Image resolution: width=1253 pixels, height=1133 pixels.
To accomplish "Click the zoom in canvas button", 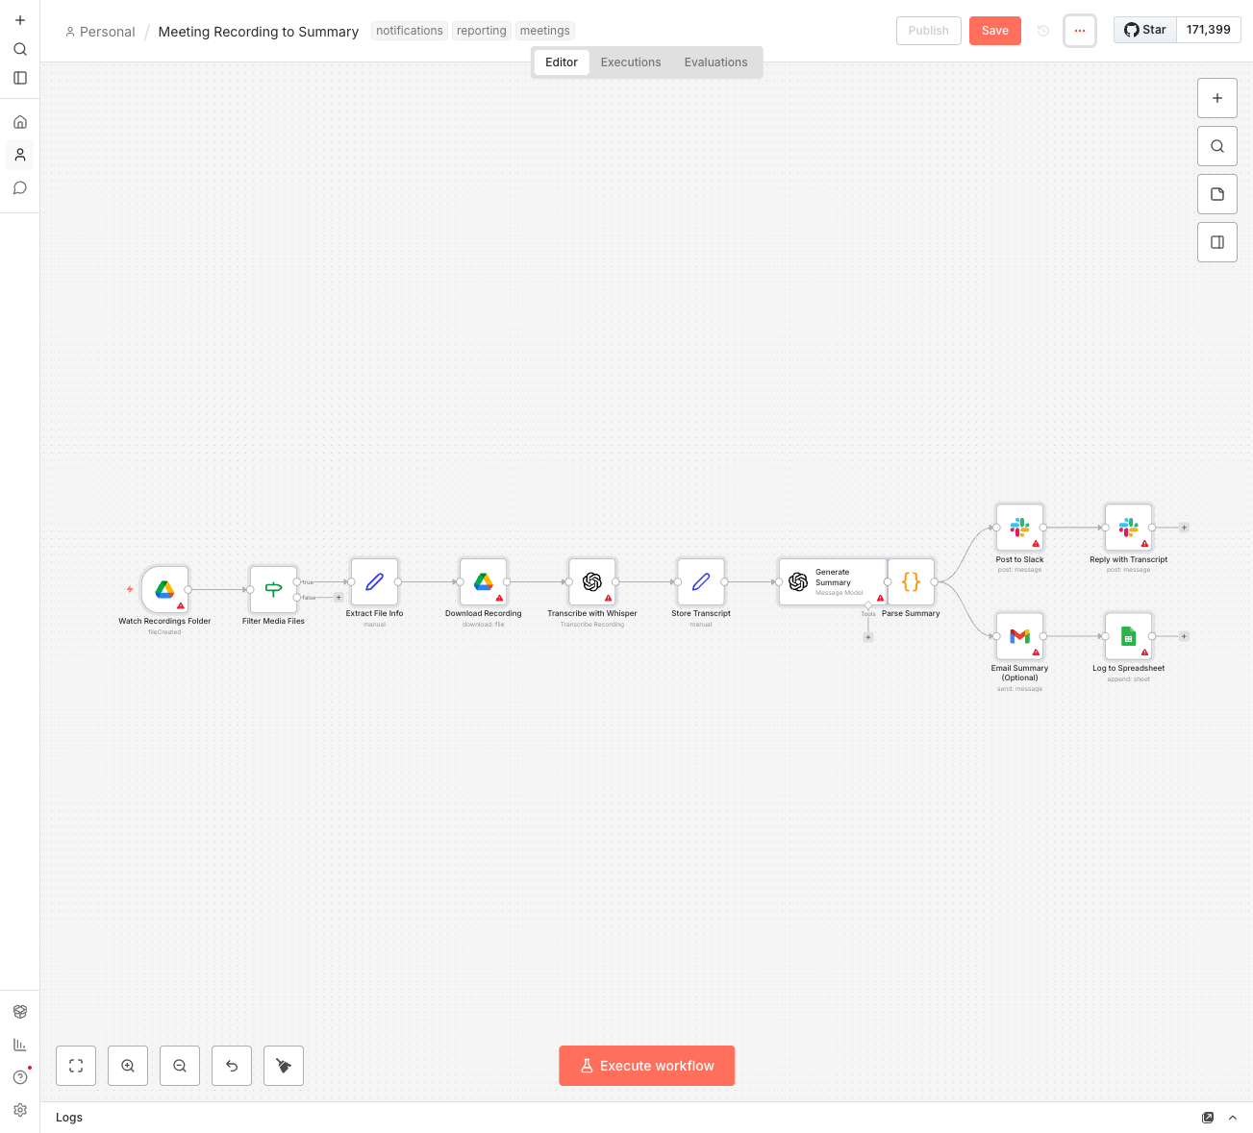I will [x=128, y=1066].
